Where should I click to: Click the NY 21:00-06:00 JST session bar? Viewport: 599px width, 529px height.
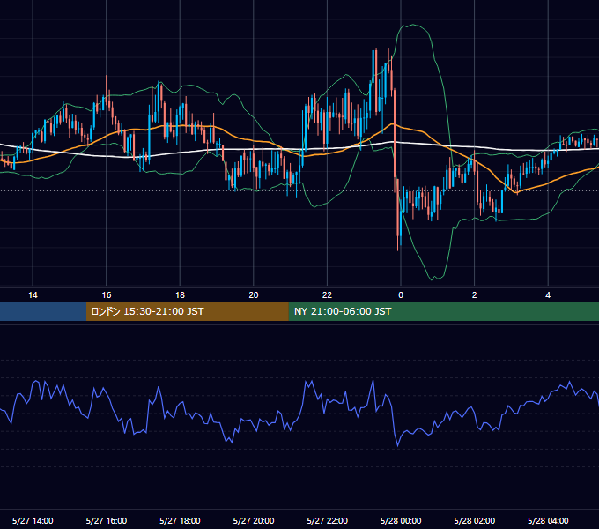coord(443,311)
